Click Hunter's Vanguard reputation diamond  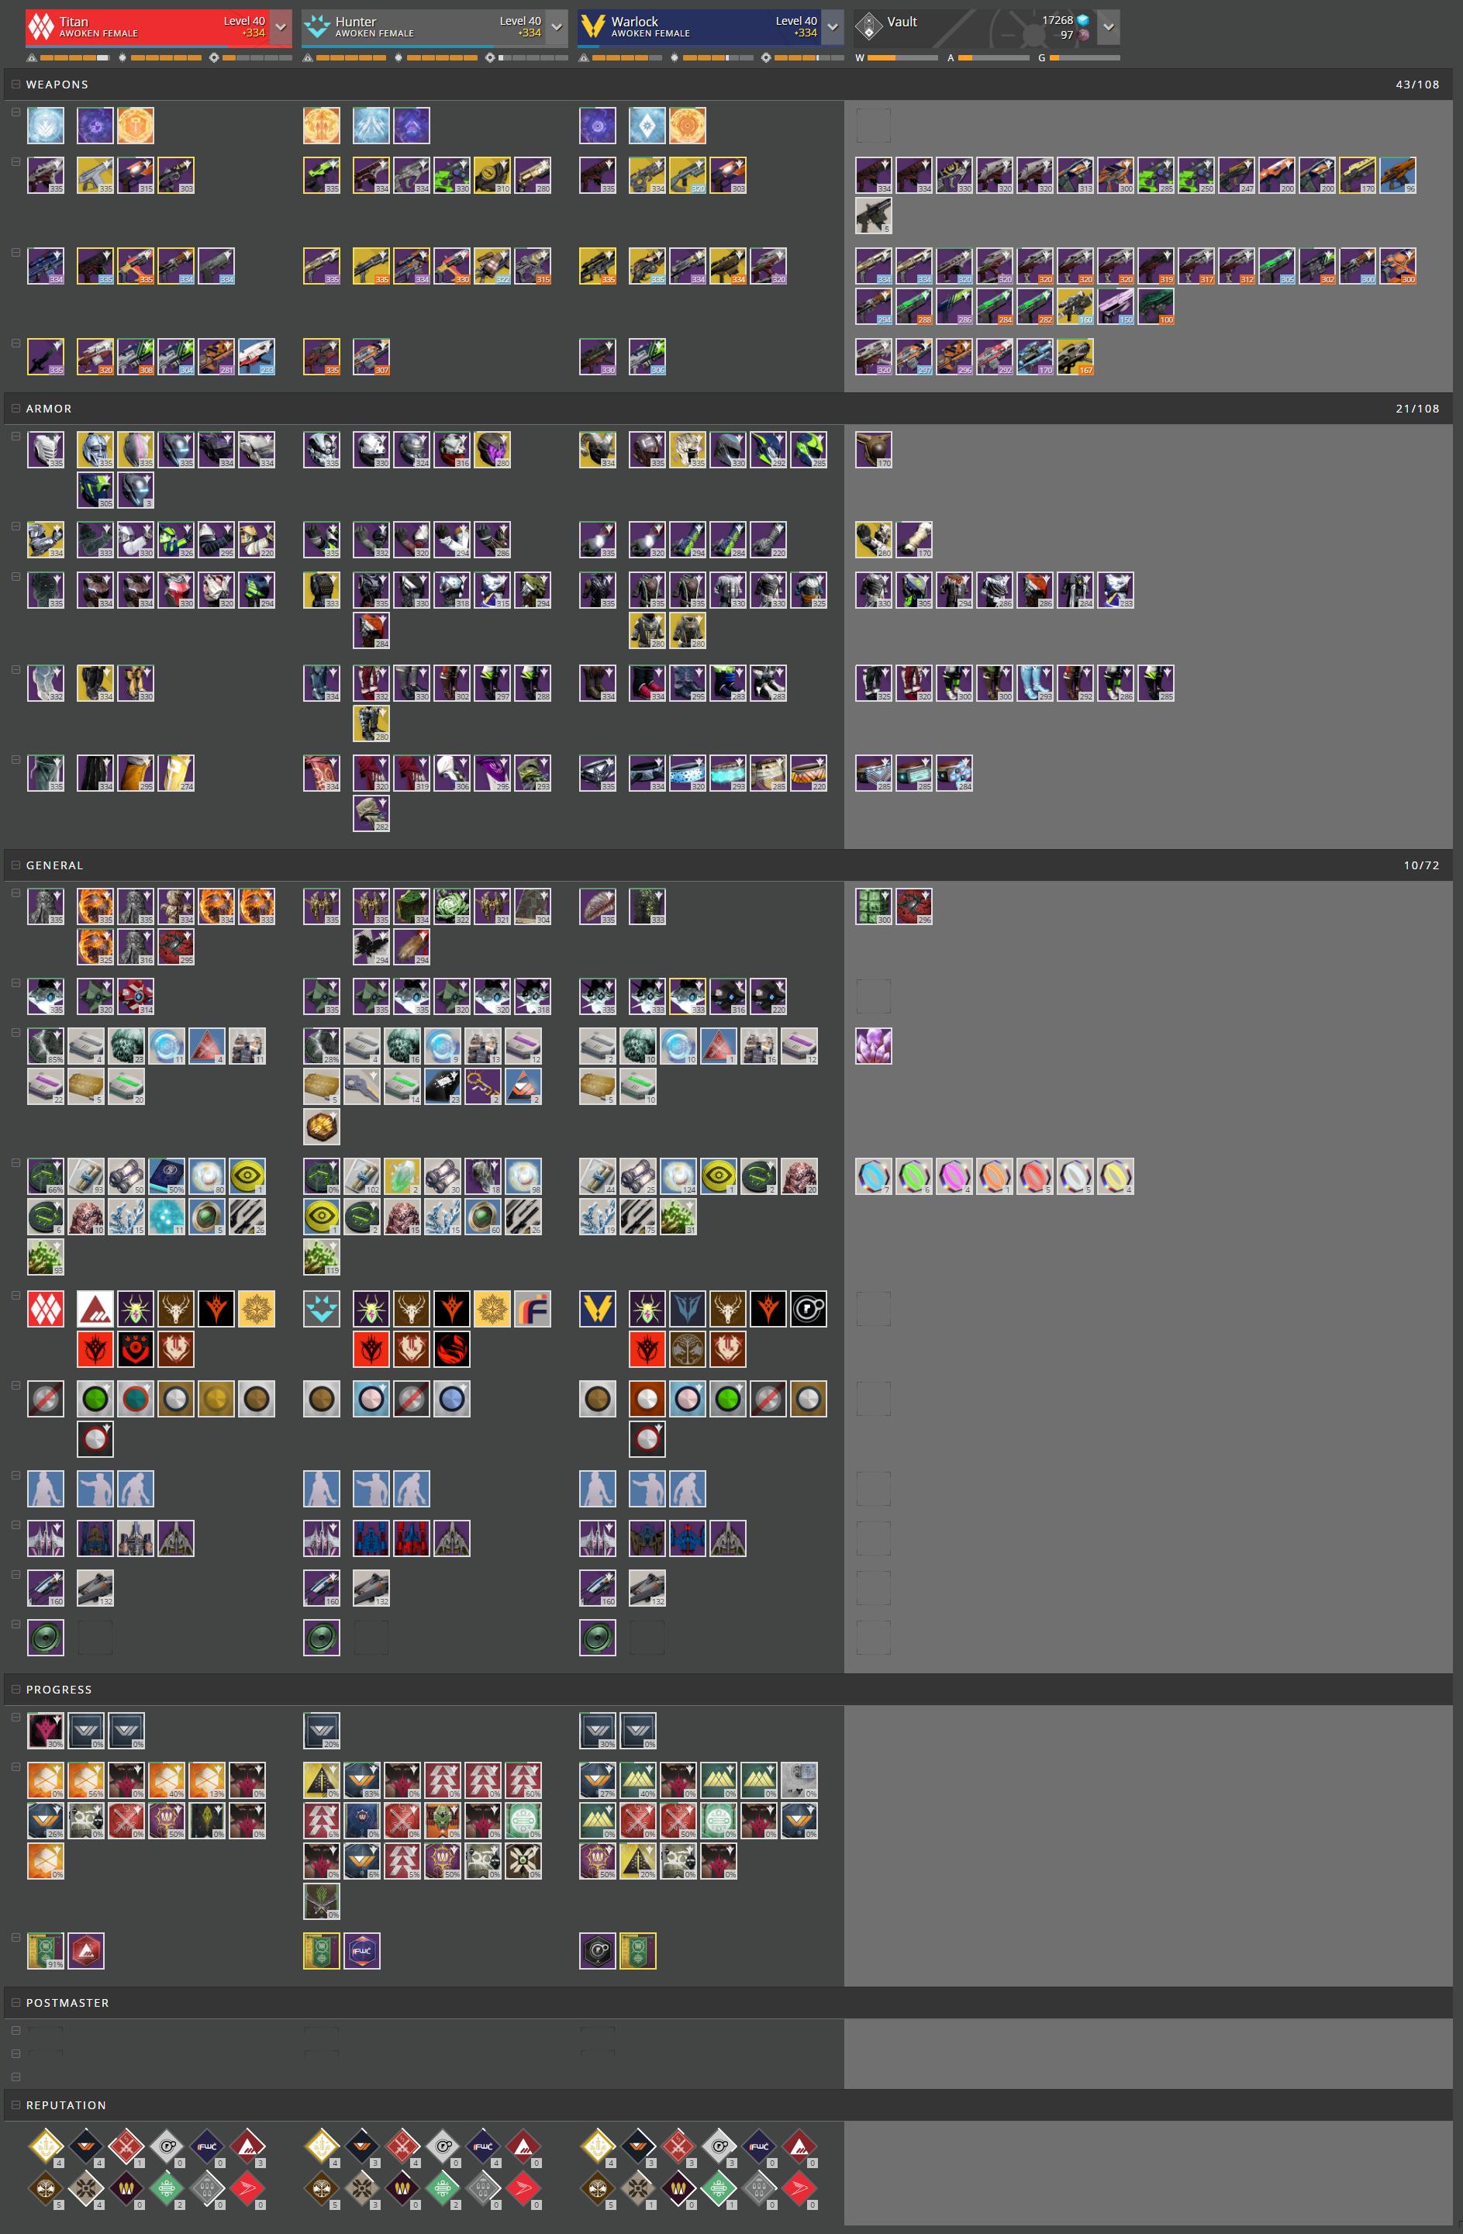(361, 2146)
